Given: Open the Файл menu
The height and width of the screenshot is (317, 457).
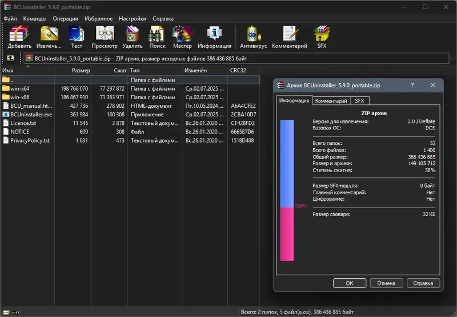Looking at the screenshot, I should [10, 19].
